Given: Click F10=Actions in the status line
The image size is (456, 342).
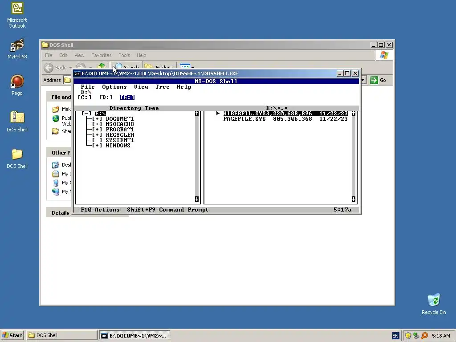Looking at the screenshot, I should (100, 210).
